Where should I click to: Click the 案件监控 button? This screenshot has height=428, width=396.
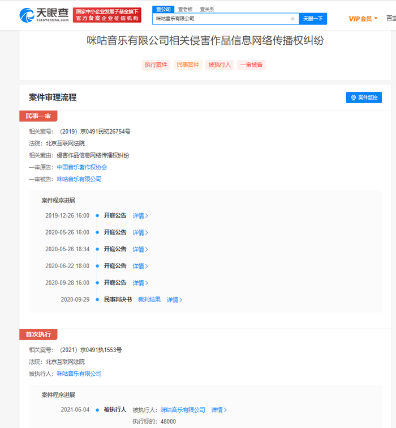364,98
